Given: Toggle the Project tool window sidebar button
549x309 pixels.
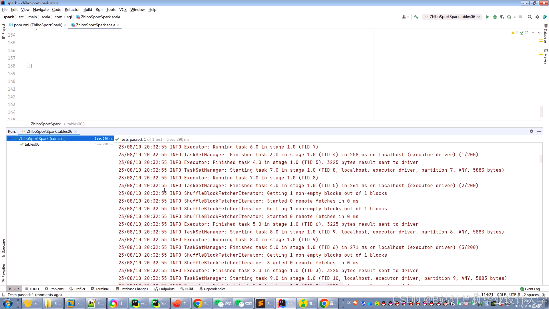Looking at the screenshot, I should (x=3, y=31).
